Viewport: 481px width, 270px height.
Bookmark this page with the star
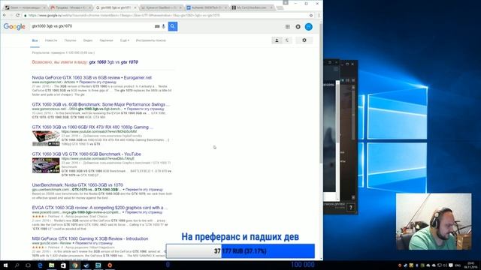(x=310, y=15)
